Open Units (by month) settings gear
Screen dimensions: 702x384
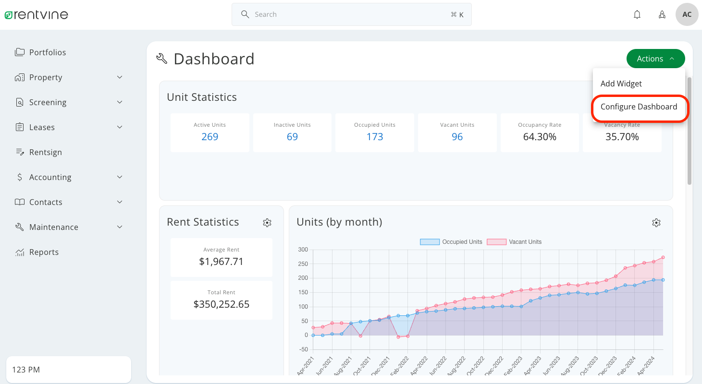(656, 222)
